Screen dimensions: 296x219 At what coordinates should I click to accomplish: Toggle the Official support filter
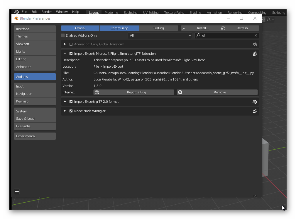pos(80,28)
